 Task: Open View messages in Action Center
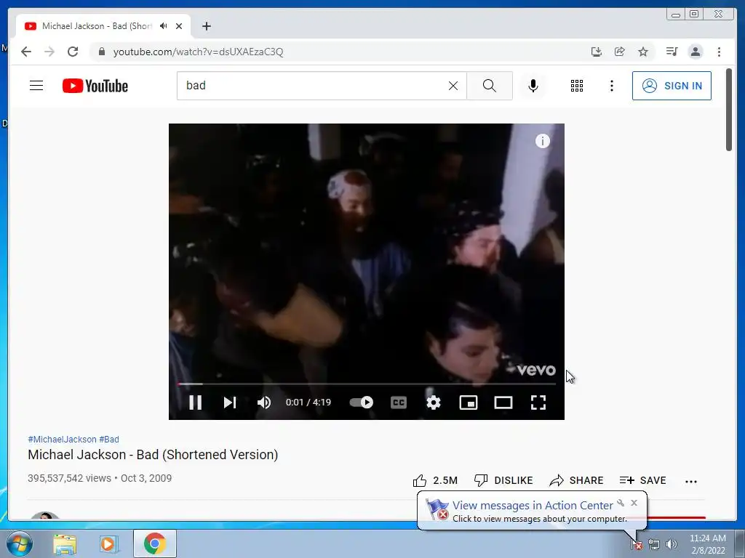pos(532,506)
